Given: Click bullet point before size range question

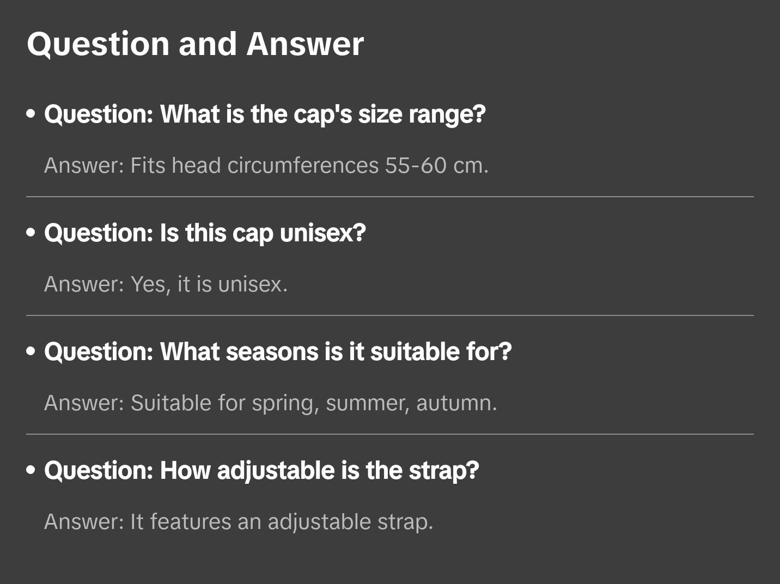Looking at the screenshot, I should tap(31, 114).
